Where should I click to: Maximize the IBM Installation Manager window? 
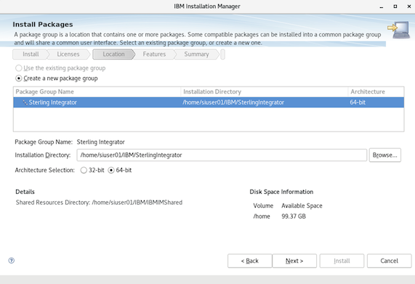click(395, 7)
